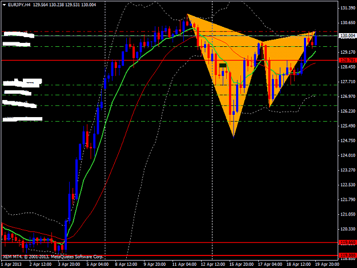Image resolution: width=357 pixels, height=268 pixels.
Task: Select the time axis label 12 Apr 12:00
Action: (x=213, y=264)
